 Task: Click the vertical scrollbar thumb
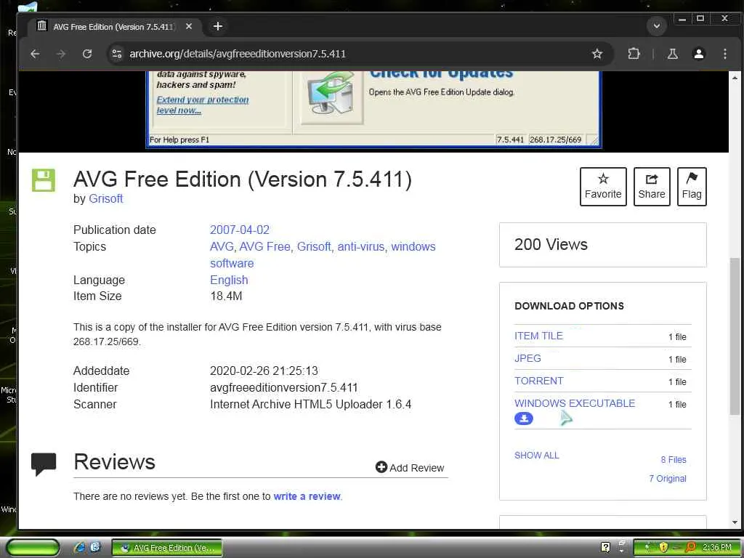[735, 337]
